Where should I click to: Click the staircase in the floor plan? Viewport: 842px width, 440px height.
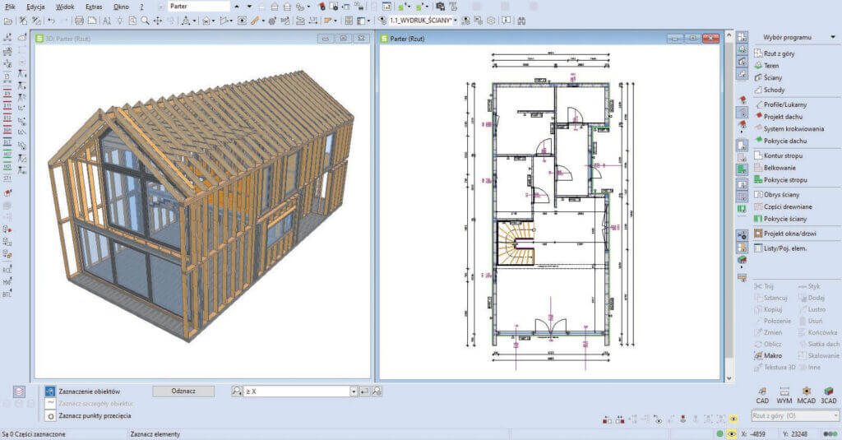[x=516, y=243]
